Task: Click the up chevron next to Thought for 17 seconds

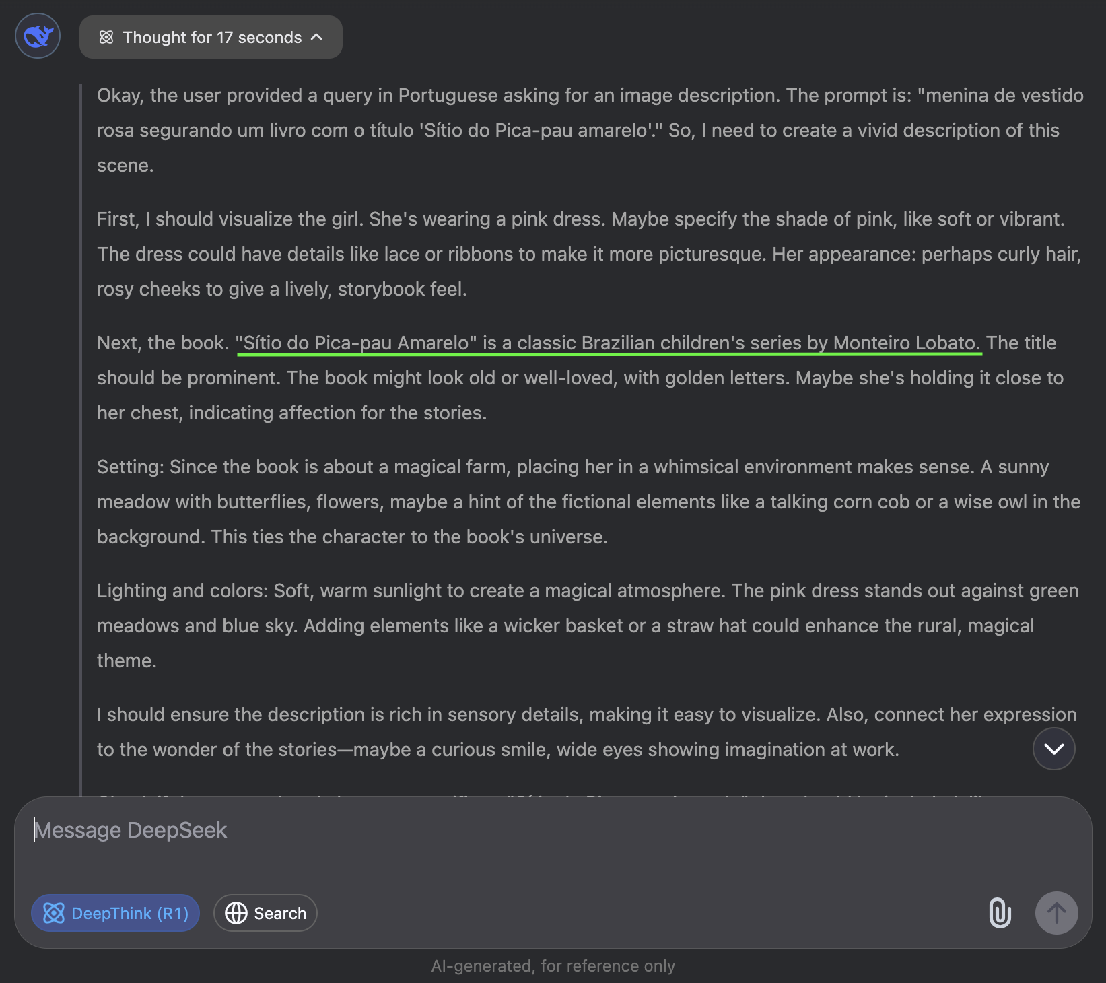Action: coord(316,37)
